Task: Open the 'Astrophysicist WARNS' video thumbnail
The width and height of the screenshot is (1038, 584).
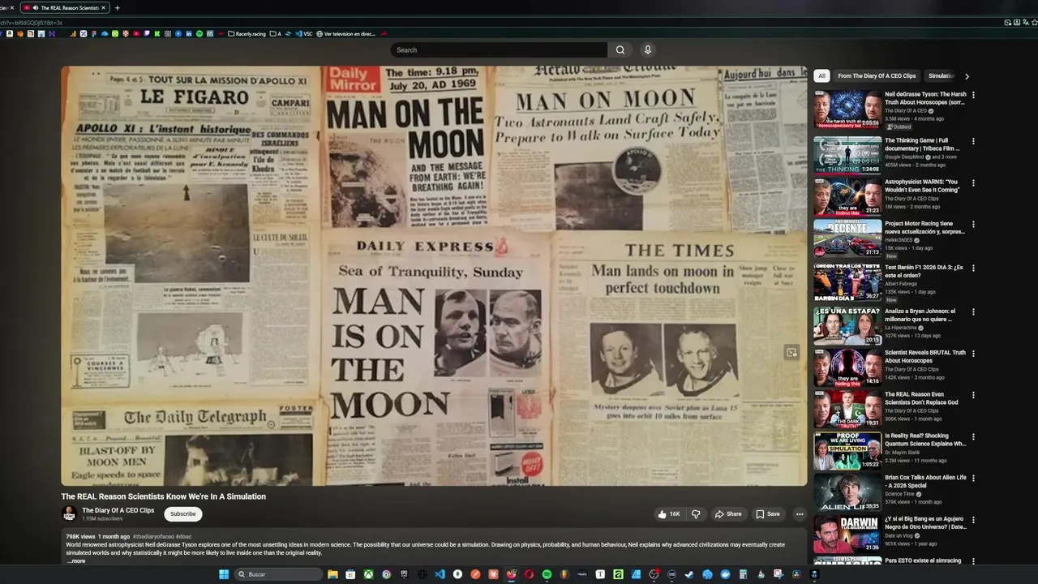Action: [847, 196]
